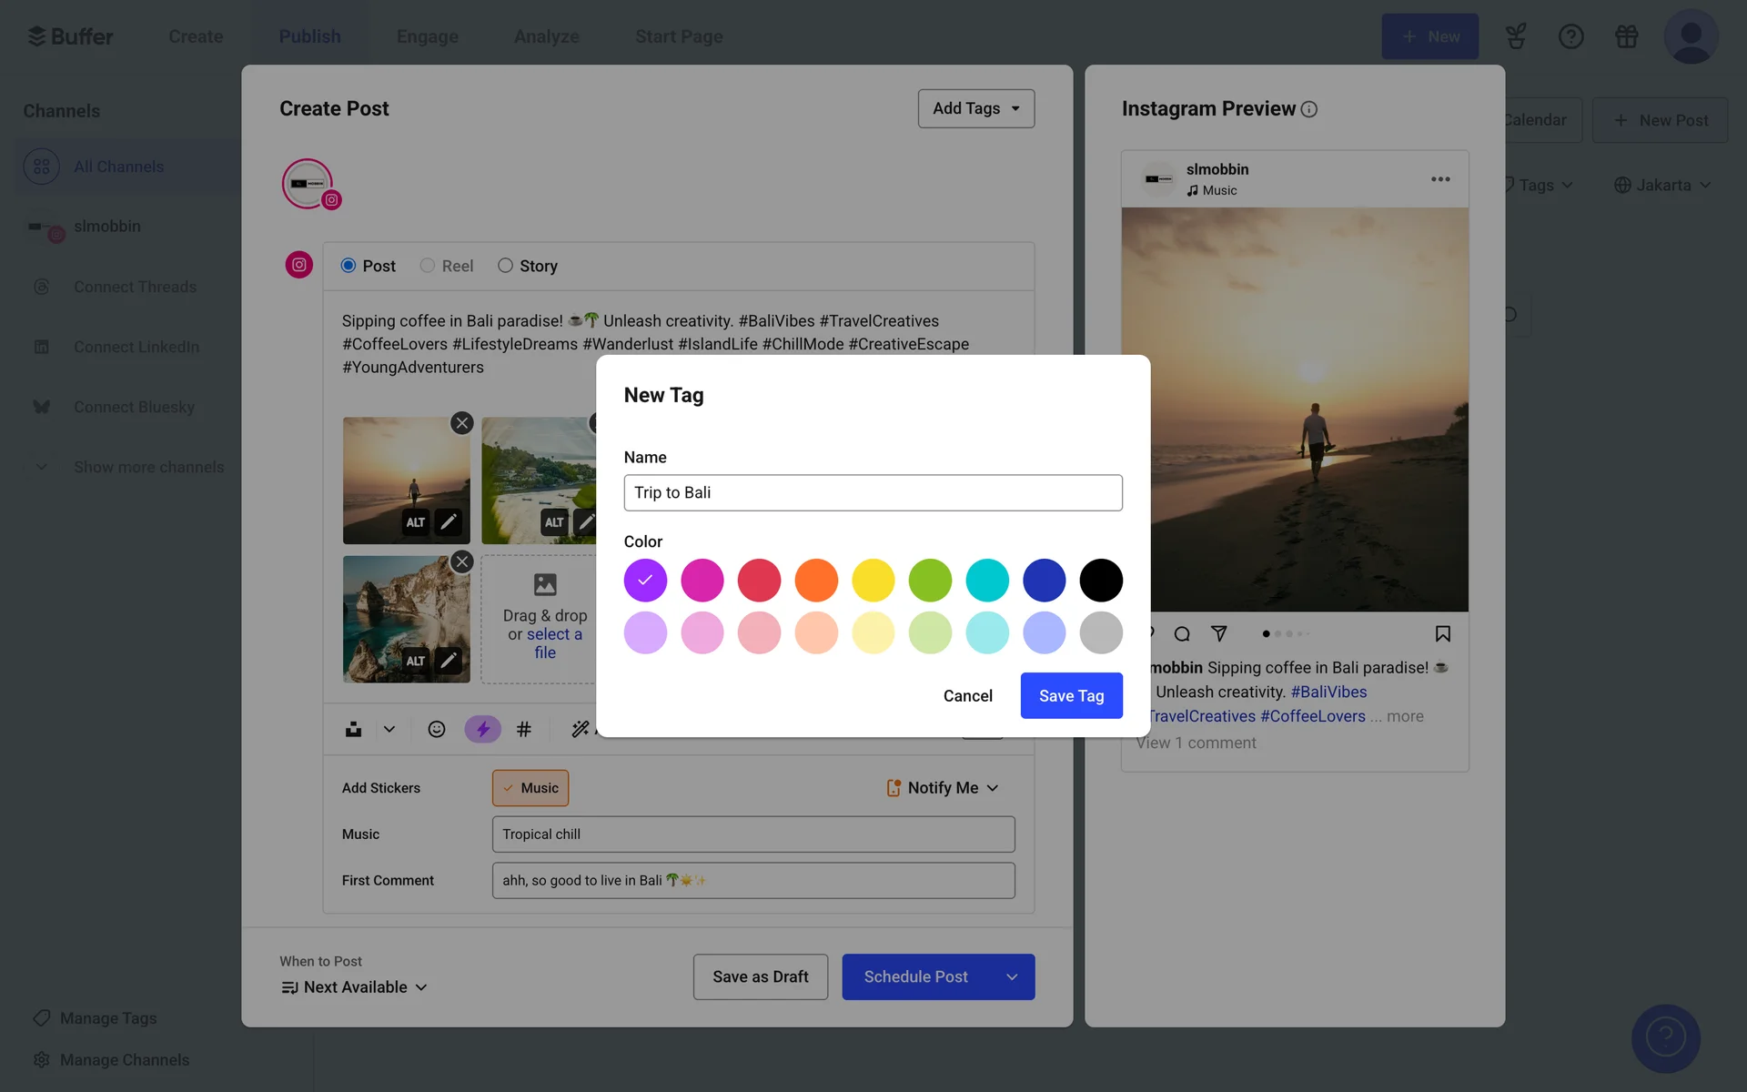The height and width of the screenshot is (1092, 1747).
Task: Remove the first beach sunset image
Action: point(462,423)
